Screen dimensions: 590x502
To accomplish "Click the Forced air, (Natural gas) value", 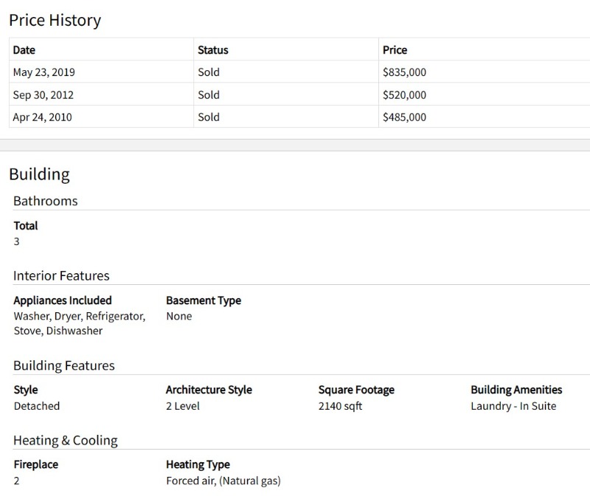I will (223, 481).
